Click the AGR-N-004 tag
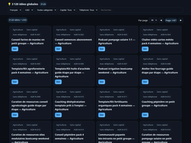 tap(166, 35)
